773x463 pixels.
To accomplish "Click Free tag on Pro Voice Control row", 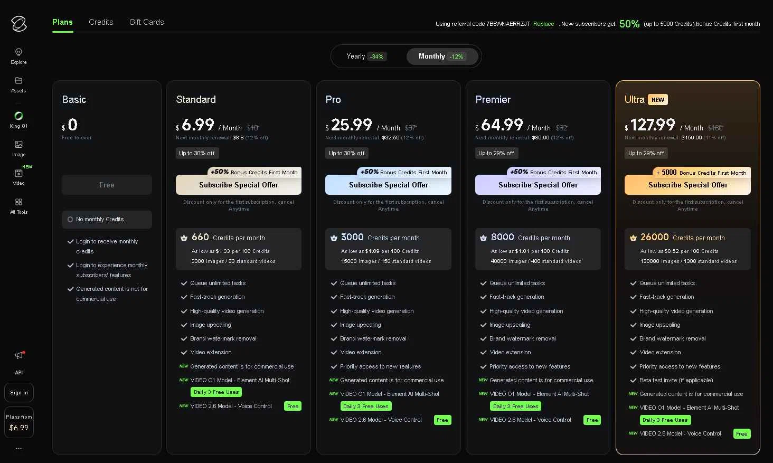I will point(442,420).
